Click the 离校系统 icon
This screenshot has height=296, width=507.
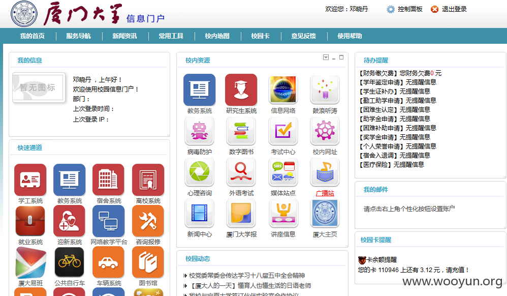[x=148, y=180]
